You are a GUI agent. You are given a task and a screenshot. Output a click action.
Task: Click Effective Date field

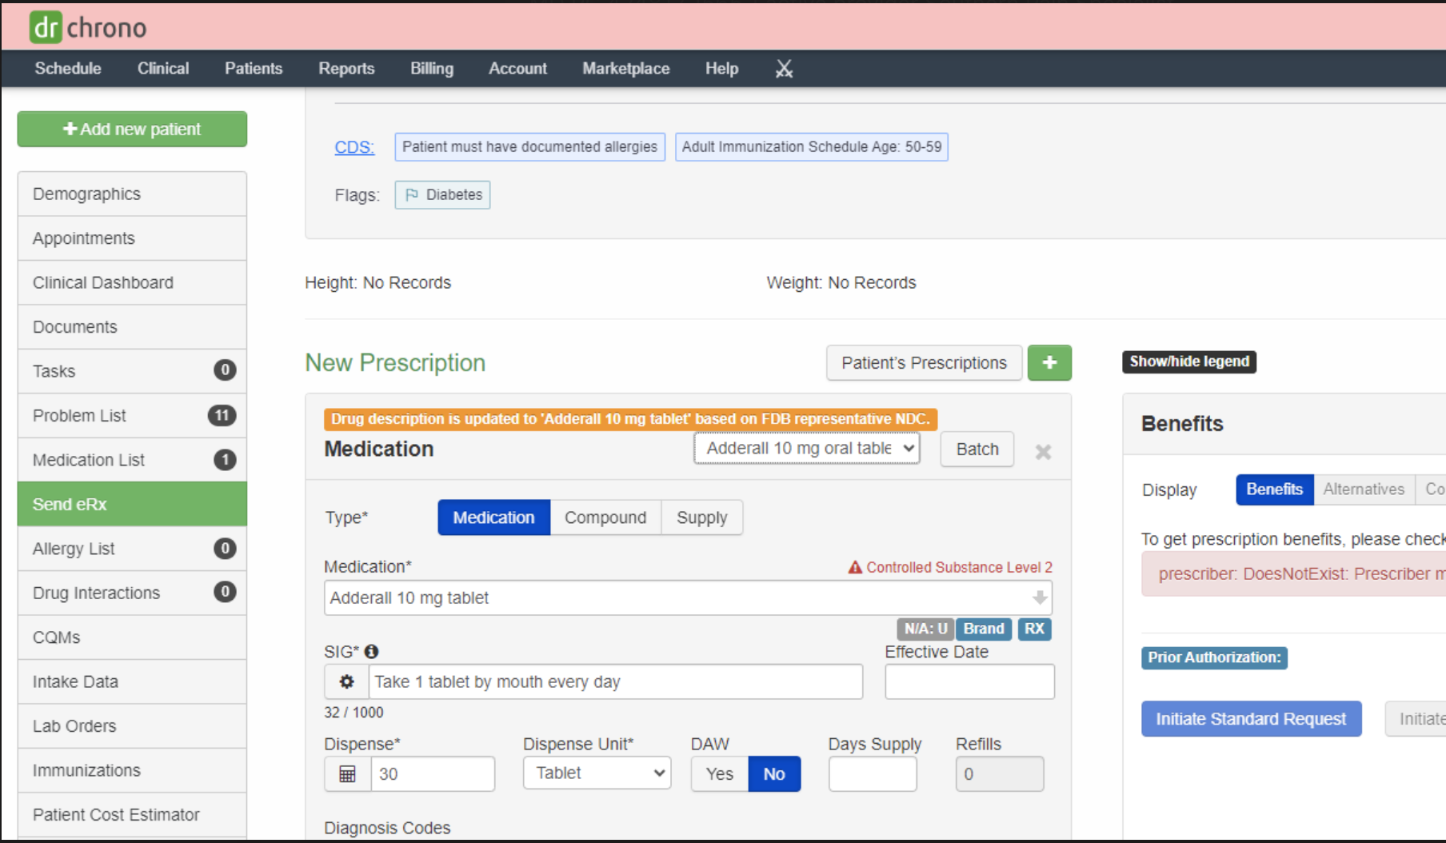(969, 681)
